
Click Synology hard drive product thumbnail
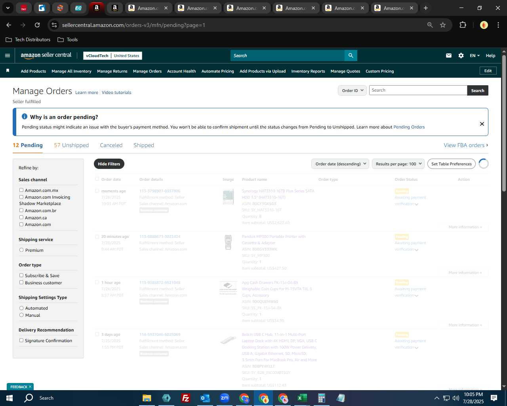(x=228, y=197)
